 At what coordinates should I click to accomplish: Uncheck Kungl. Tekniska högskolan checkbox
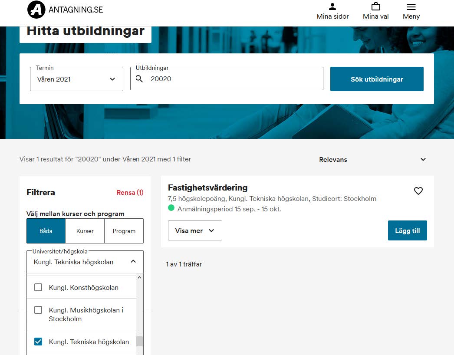38,342
